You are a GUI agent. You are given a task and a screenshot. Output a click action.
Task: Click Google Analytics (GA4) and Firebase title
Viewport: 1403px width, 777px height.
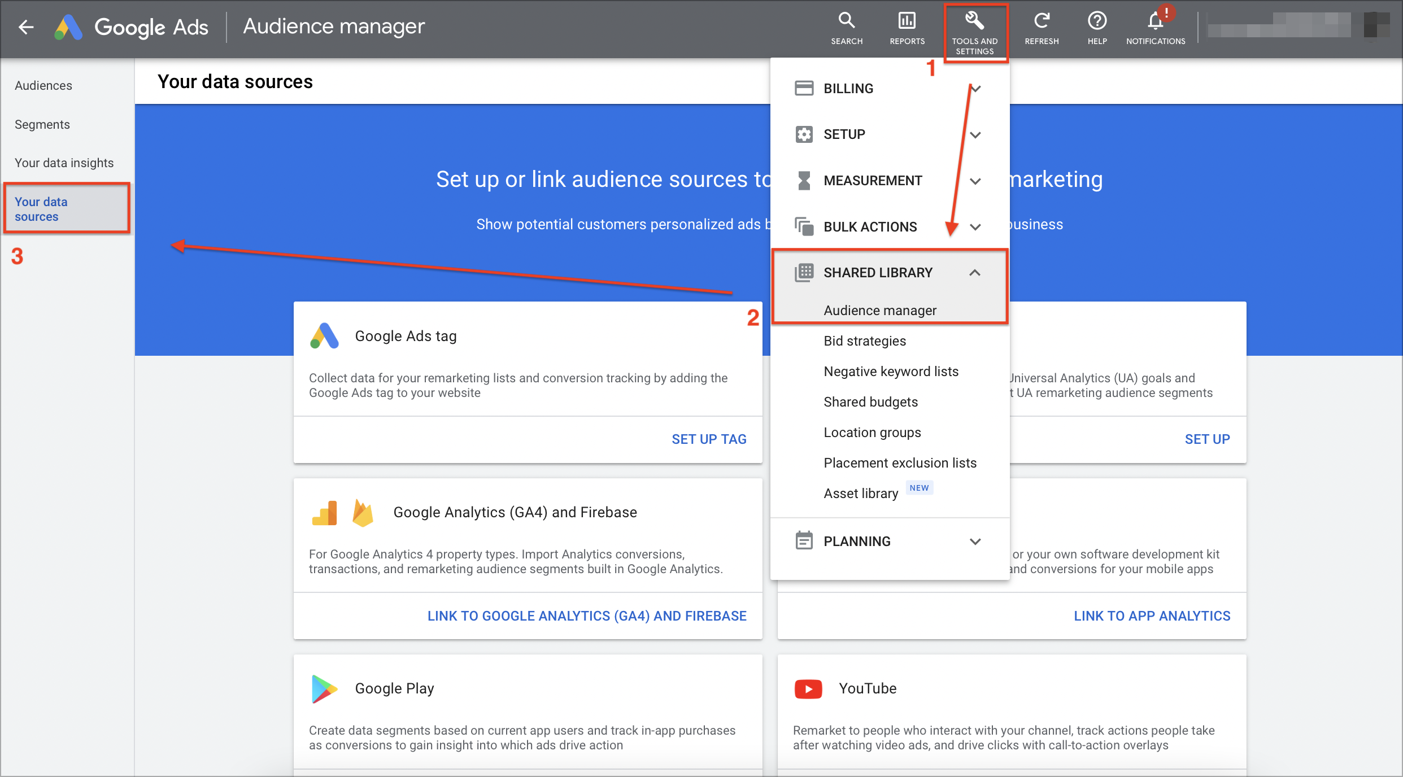(x=515, y=512)
